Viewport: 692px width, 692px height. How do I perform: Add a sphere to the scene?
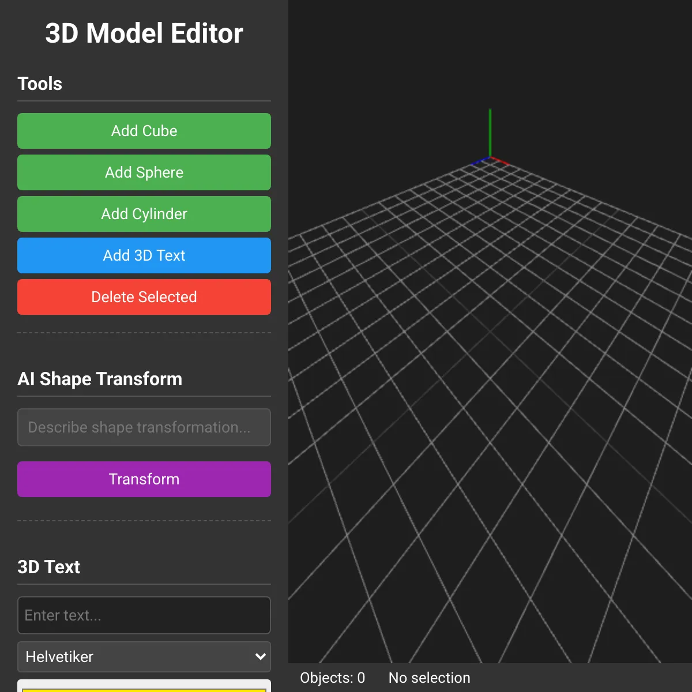coord(144,172)
